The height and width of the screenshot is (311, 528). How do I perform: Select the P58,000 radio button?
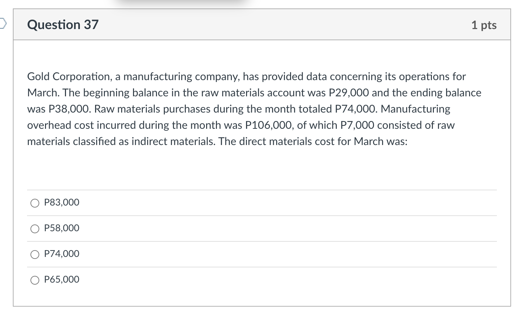click(35, 229)
